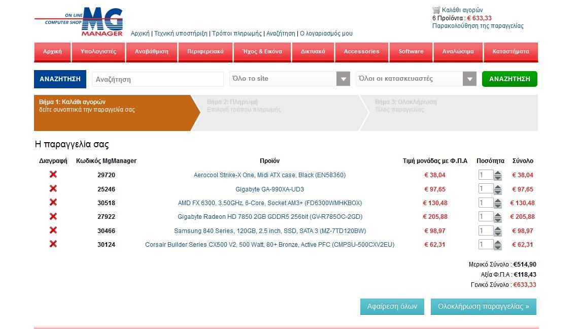Delete AMD FX 6300 item via red X
Image resolution: width=579 pixels, height=329 pixels.
pyautogui.click(x=53, y=202)
